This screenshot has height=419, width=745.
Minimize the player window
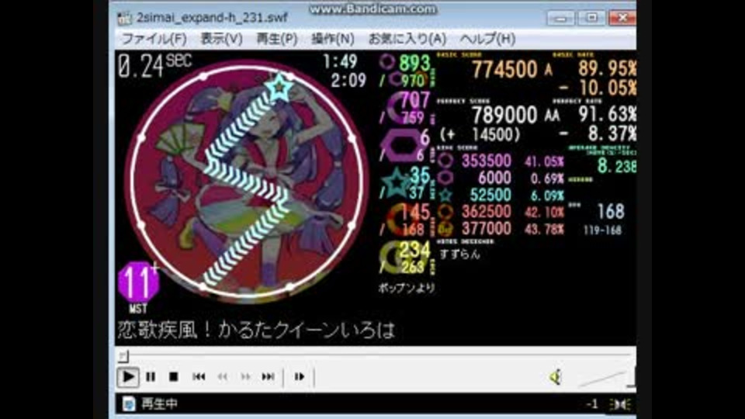pyautogui.click(x=560, y=19)
